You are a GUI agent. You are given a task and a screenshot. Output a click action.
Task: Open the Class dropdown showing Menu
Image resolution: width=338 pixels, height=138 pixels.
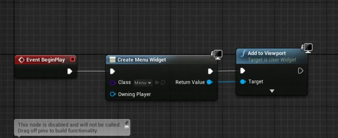coord(143,83)
